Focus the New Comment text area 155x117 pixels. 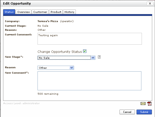(x=89, y=81)
